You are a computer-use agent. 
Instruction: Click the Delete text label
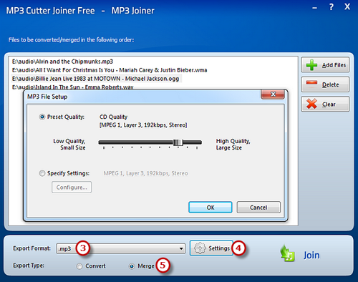pyautogui.click(x=330, y=84)
